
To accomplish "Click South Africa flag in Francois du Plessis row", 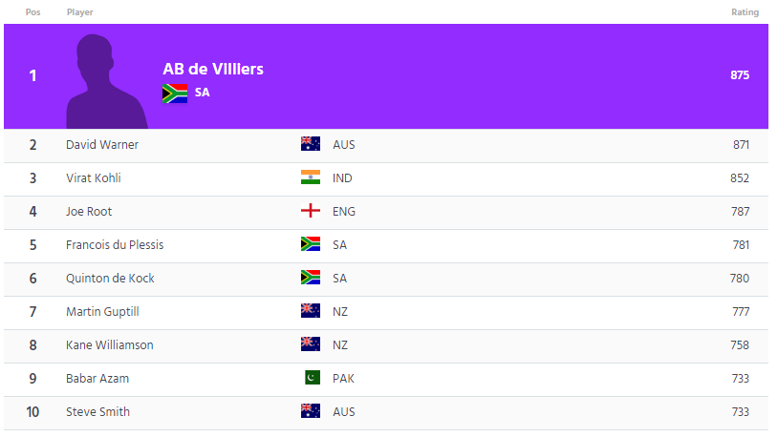I will tap(311, 244).
